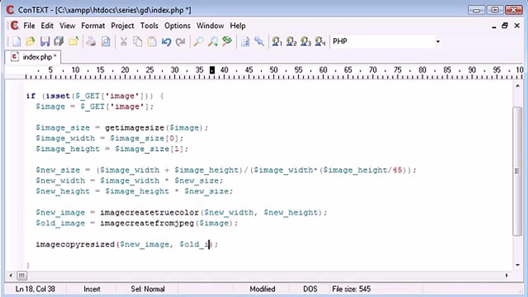Click ConTEXT icon left of File menu
Image resolution: width=528 pixels, height=297 pixels.
[x=15, y=26]
